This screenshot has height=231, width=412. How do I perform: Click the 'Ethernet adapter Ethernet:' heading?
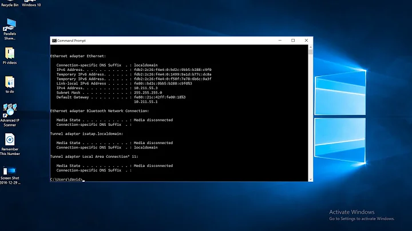(x=78, y=56)
